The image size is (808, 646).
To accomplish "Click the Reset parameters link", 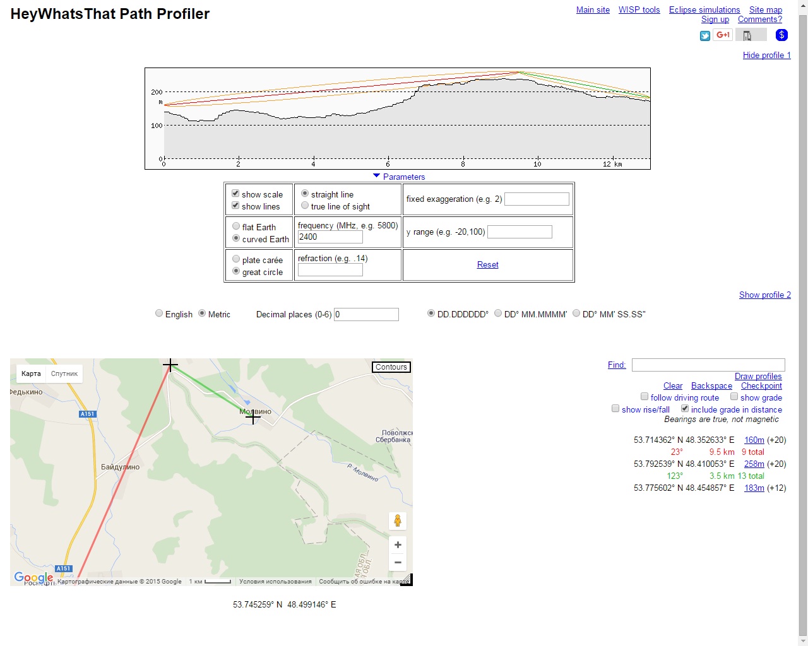I will pyautogui.click(x=487, y=265).
